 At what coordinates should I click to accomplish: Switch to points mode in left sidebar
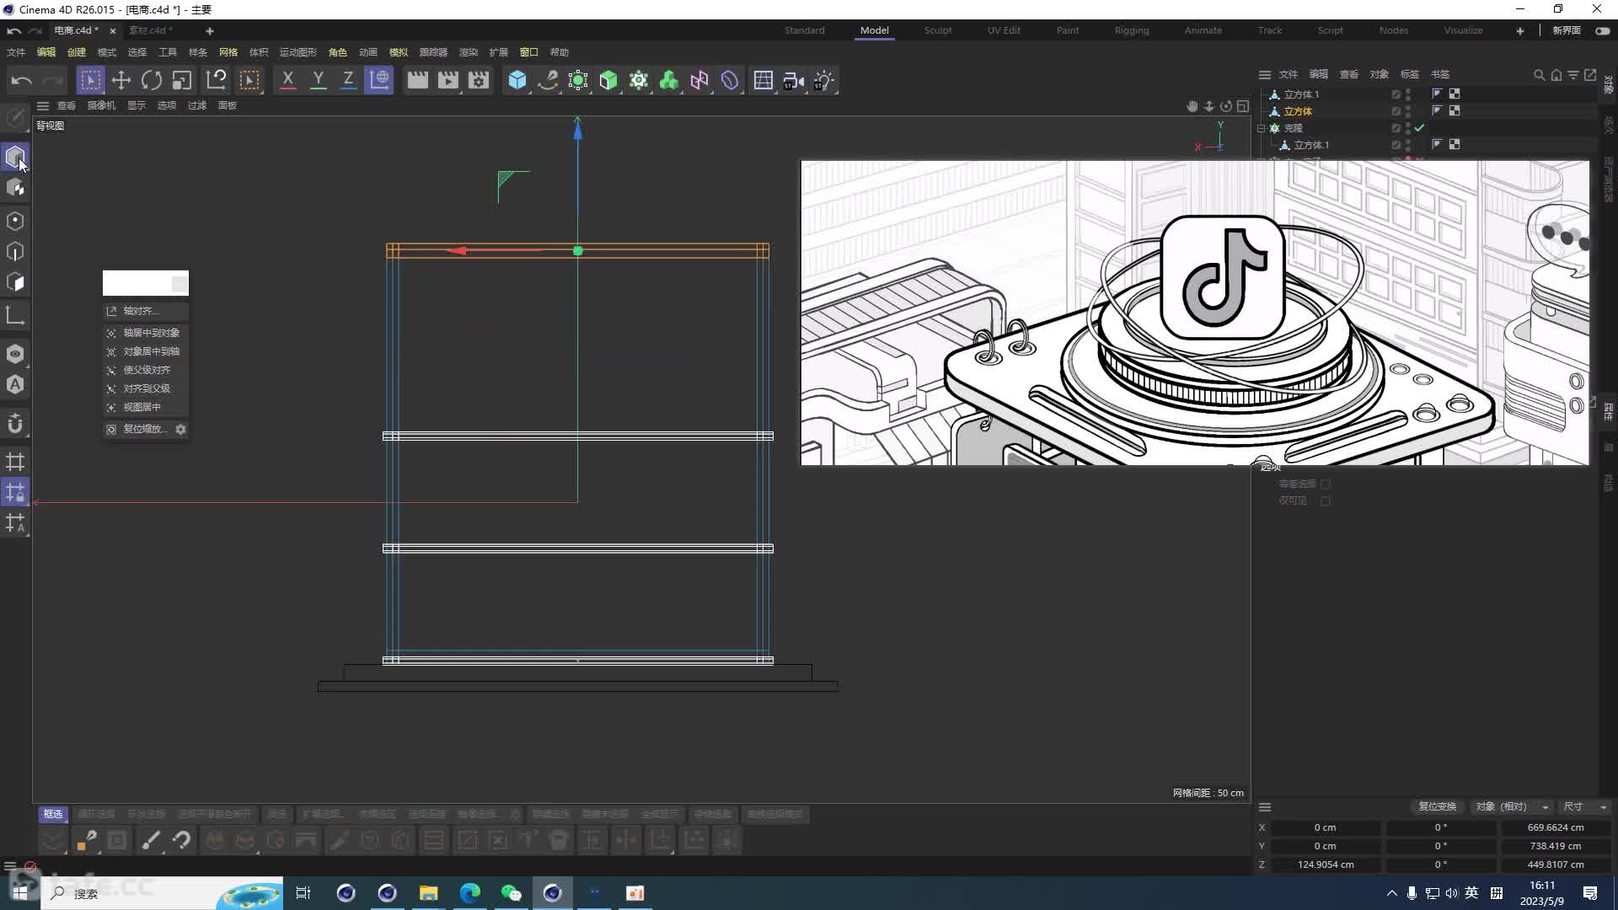(x=15, y=221)
